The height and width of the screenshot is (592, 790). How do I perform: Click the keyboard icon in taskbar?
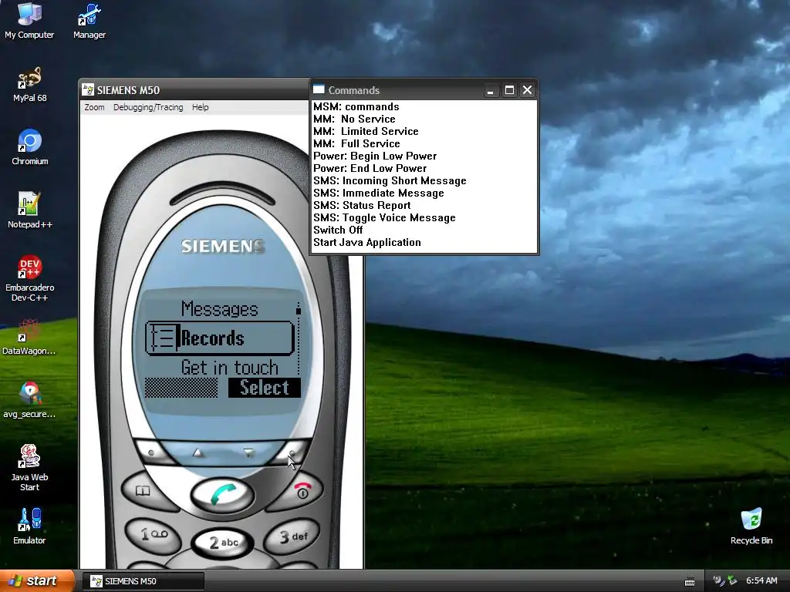tap(690, 582)
